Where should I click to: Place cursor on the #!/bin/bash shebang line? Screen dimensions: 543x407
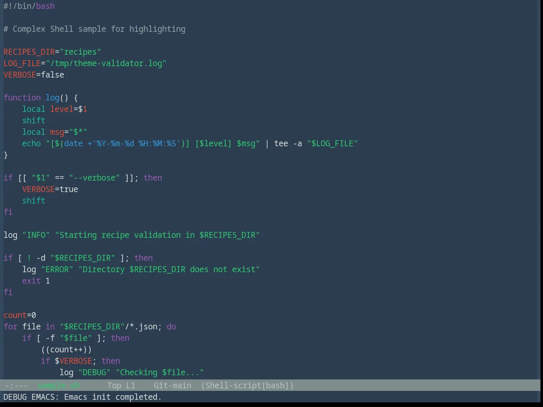click(x=29, y=6)
